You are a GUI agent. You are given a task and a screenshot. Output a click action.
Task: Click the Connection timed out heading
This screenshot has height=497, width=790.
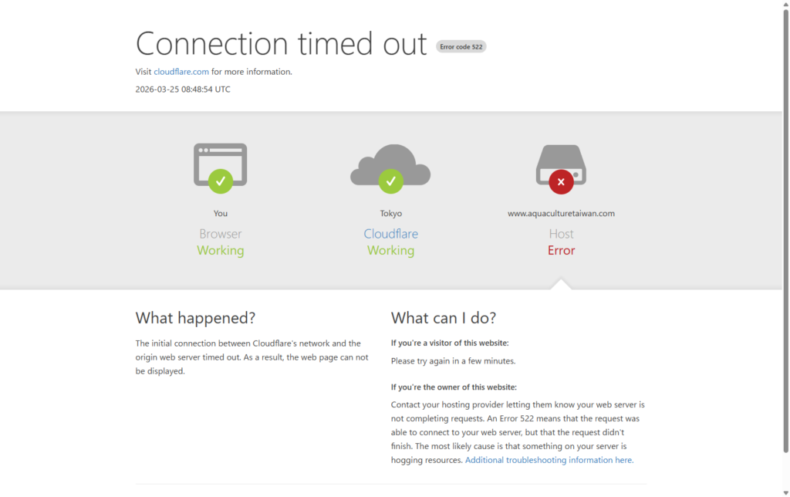(x=281, y=44)
